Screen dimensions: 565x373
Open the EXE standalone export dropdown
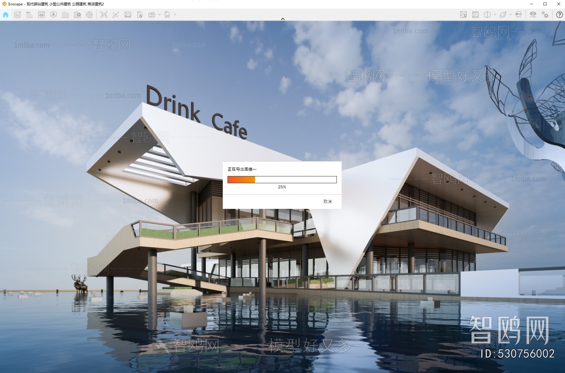175,15
